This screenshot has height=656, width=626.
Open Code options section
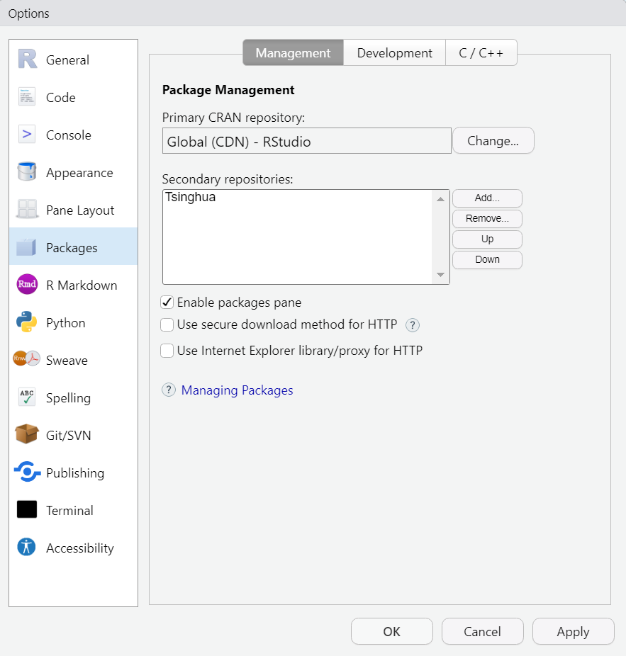click(x=73, y=97)
